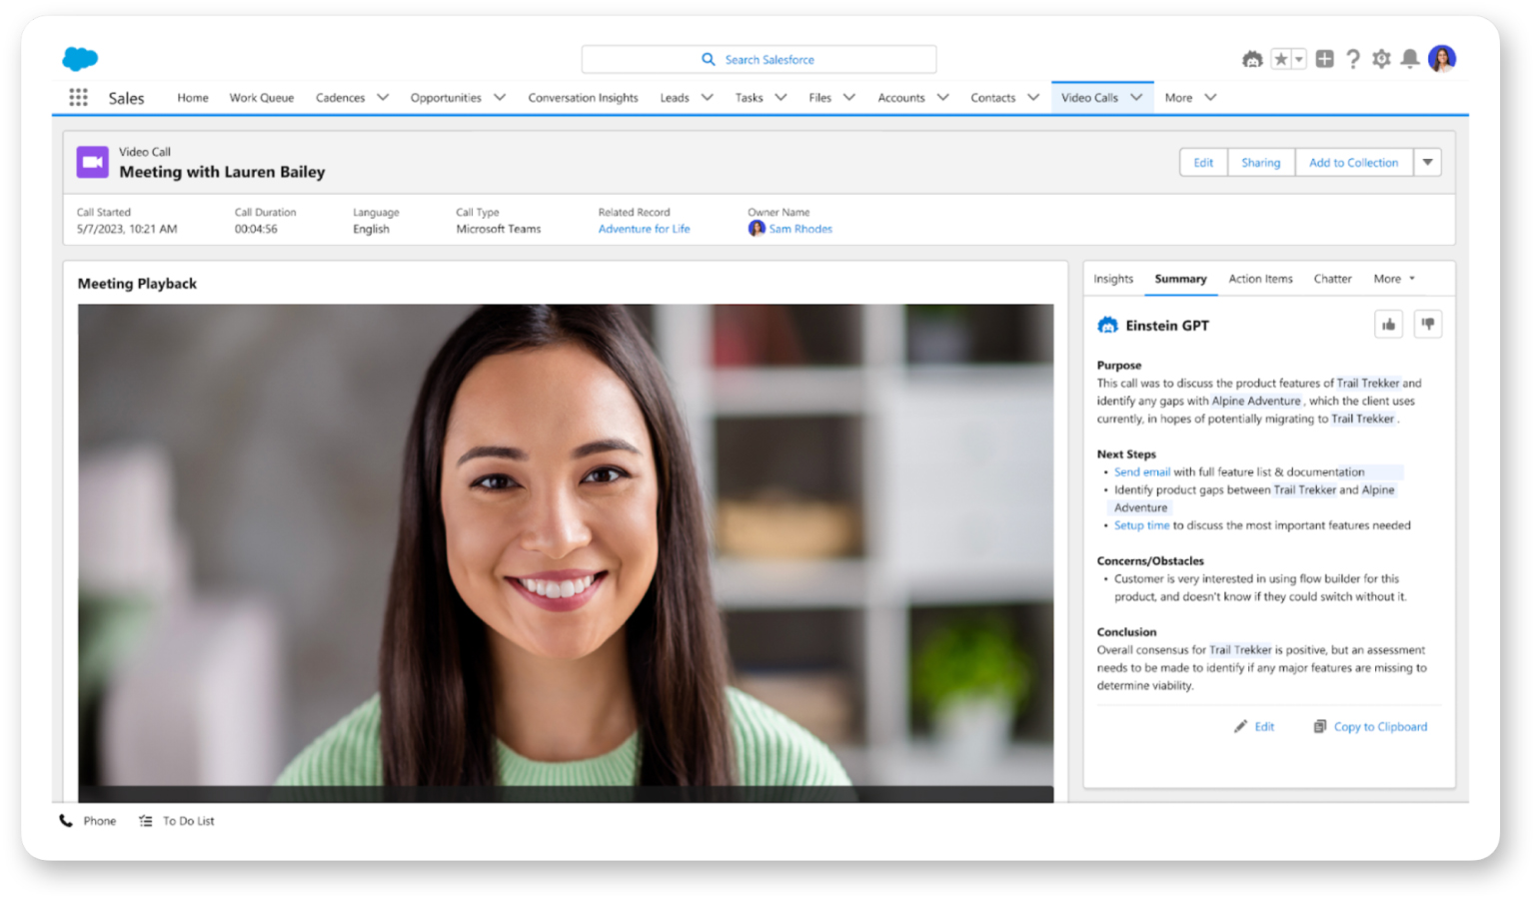1534x900 pixels.
Task: Click thumbs down on Einstein GPT summary
Action: tap(1428, 325)
